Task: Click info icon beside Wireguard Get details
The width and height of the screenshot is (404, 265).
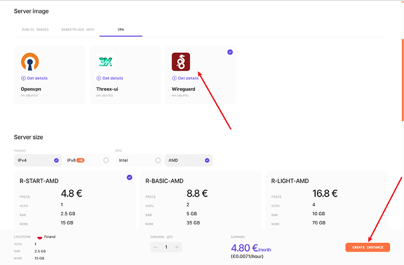Action: pyautogui.click(x=174, y=78)
